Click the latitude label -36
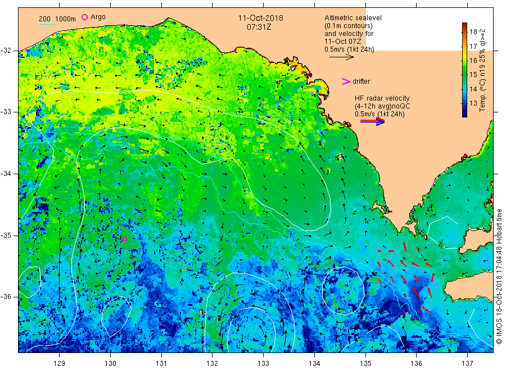 pos(6,297)
